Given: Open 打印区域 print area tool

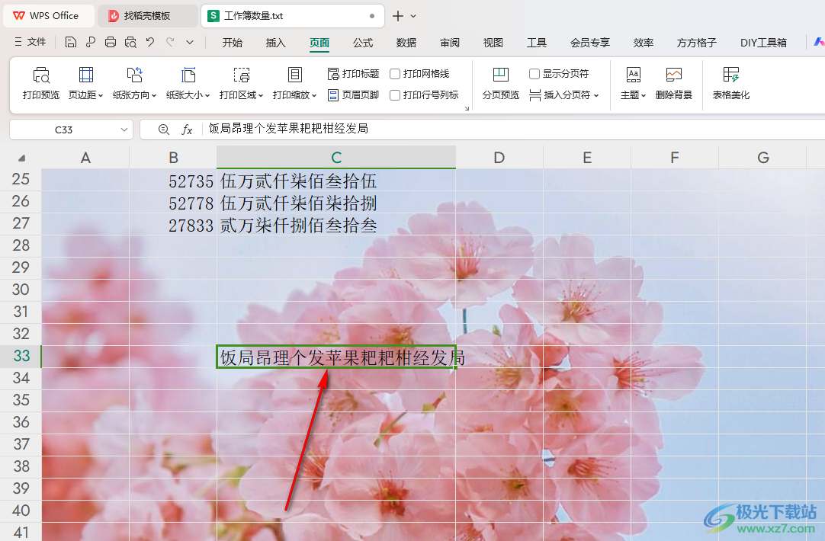Looking at the screenshot, I should pos(241,84).
